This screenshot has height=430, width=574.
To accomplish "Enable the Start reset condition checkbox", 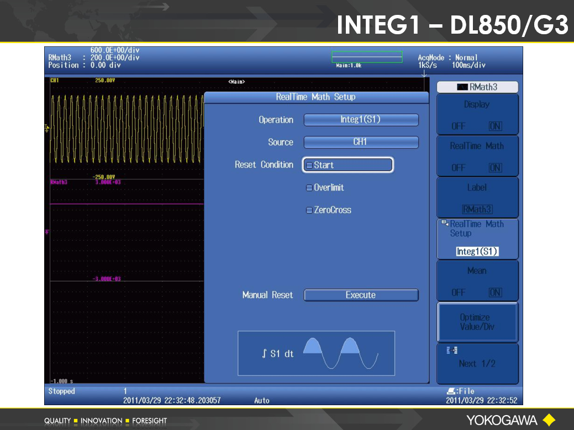I will tap(309, 165).
